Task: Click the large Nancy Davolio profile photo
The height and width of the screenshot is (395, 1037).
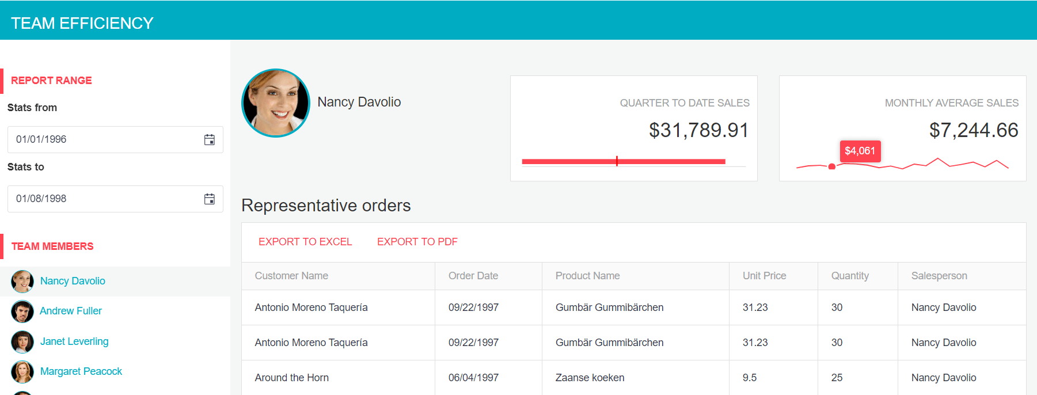Action: (x=276, y=103)
